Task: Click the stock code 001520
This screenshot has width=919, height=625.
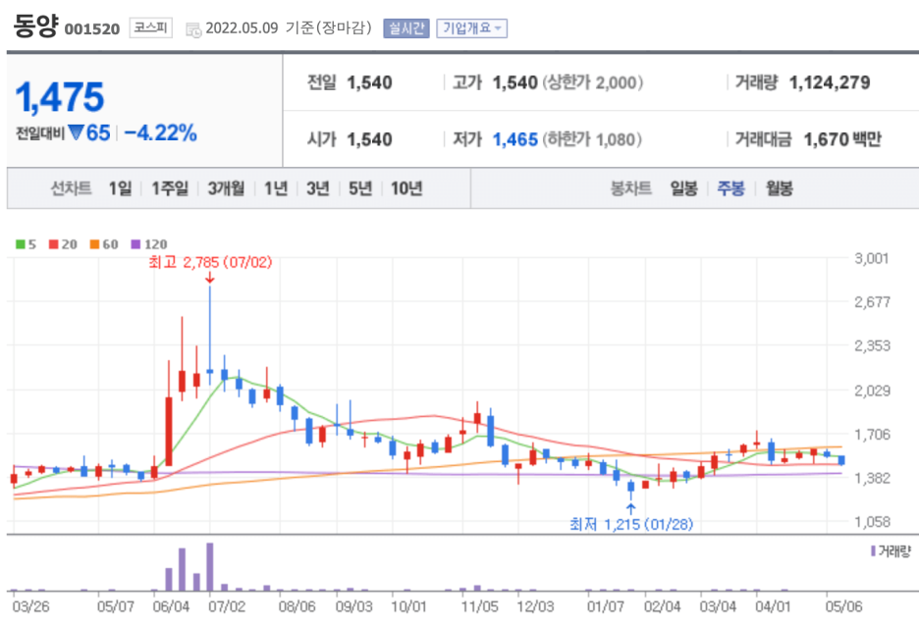Action: pyautogui.click(x=92, y=29)
